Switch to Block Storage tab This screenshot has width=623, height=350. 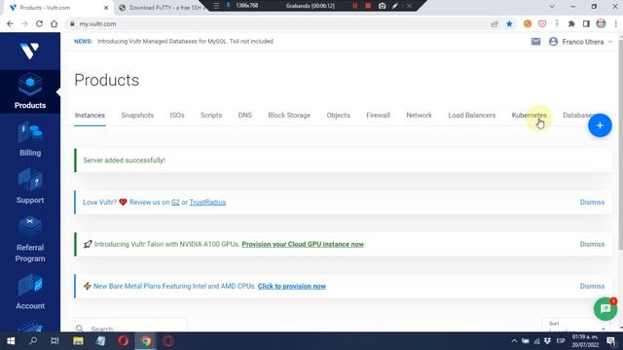289,115
